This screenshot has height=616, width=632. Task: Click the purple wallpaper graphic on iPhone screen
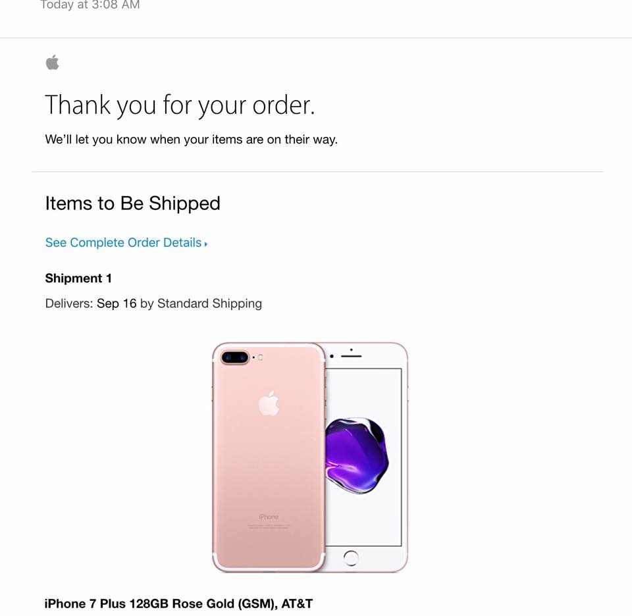pyautogui.click(x=357, y=455)
